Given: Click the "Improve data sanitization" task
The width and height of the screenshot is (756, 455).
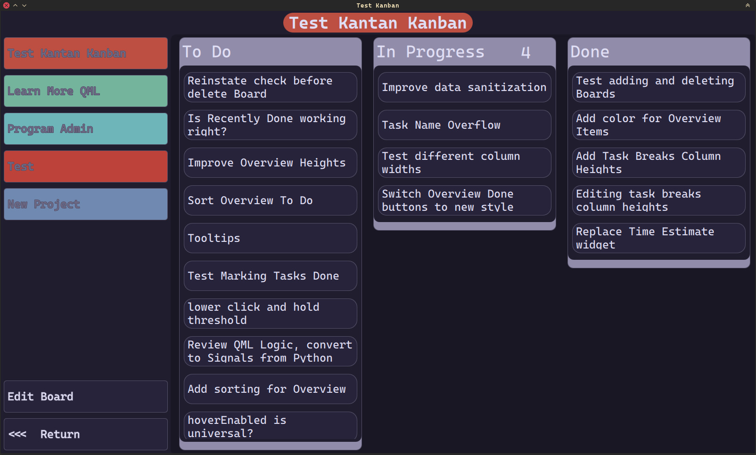Looking at the screenshot, I should [464, 87].
